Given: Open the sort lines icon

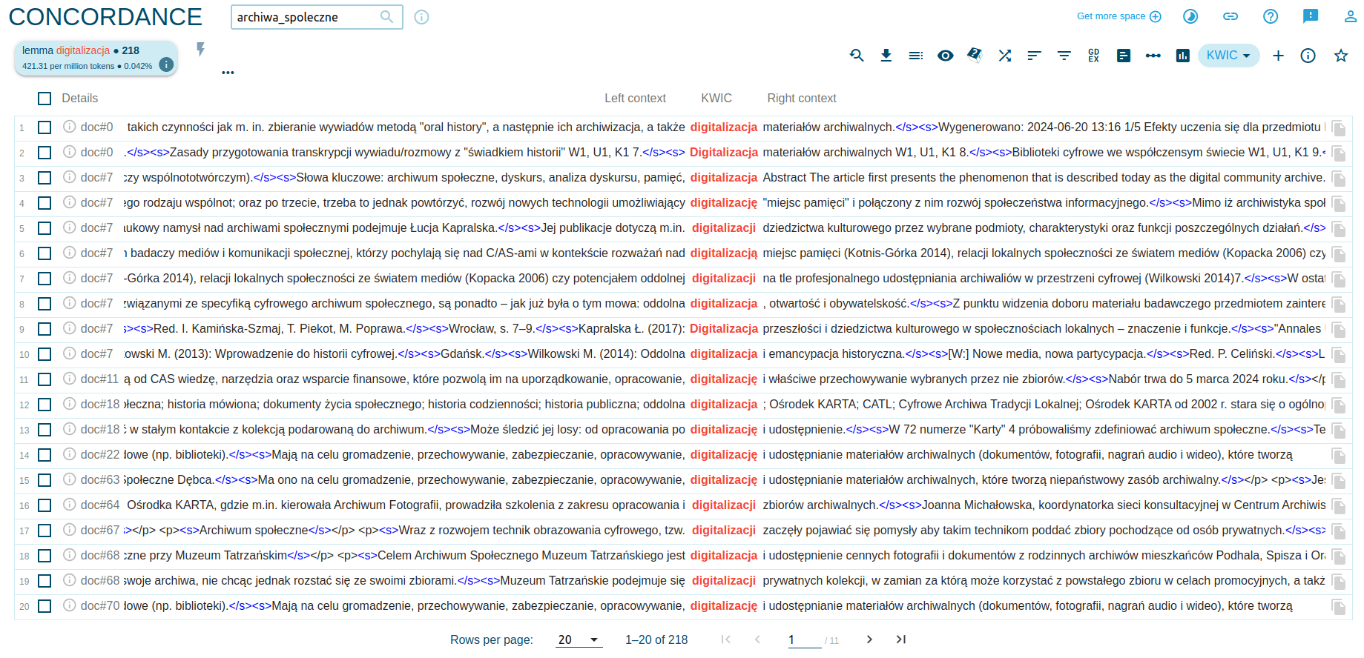Looking at the screenshot, I should click(x=1035, y=56).
